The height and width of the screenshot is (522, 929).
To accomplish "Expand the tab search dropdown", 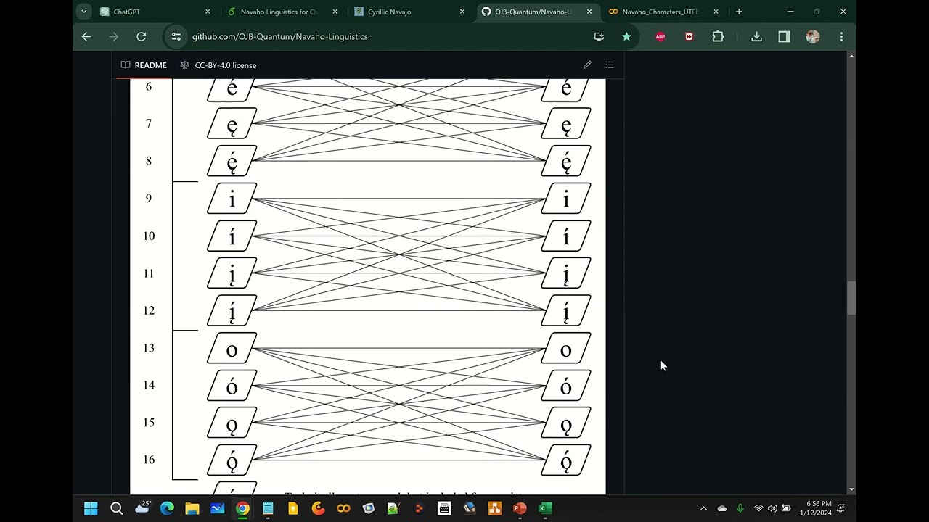I will [83, 12].
